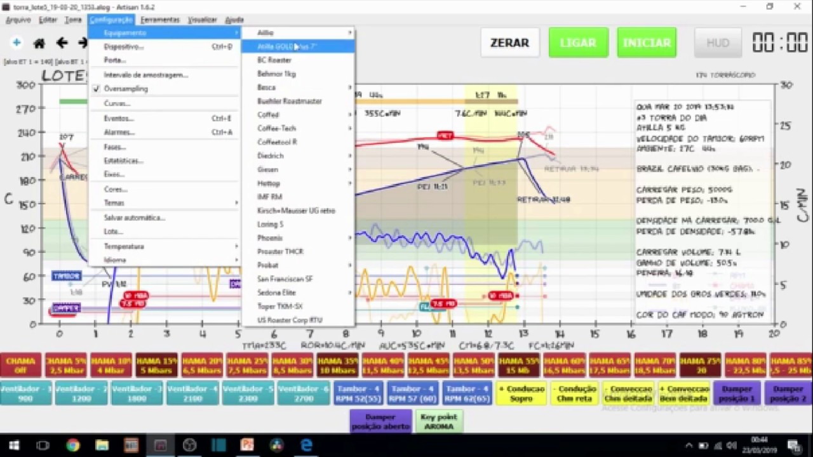This screenshot has height=457, width=813.
Task: Expand the Temas submenu
Action: (165, 203)
